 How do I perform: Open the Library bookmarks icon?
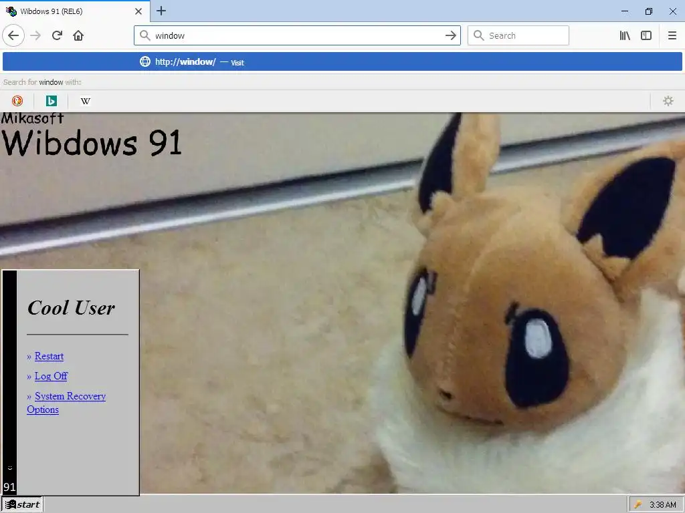point(625,35)
